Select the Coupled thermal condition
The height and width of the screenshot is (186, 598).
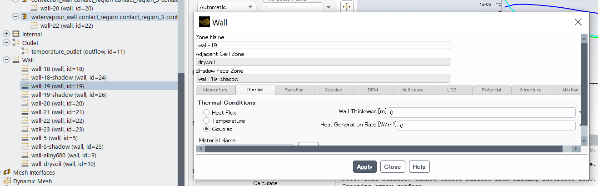[206, 129]
